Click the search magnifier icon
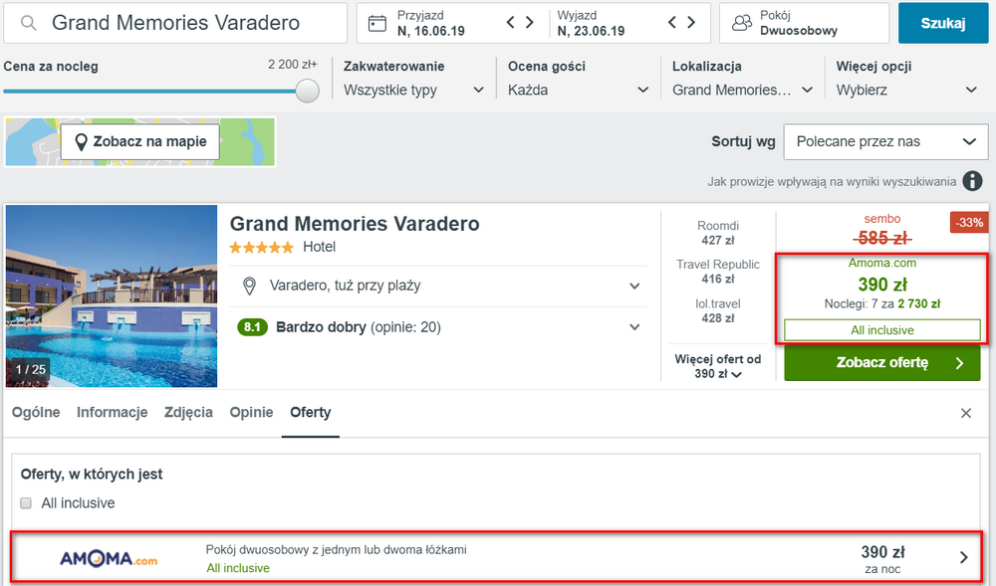The image size is (996, 586). tap(29, 23)
